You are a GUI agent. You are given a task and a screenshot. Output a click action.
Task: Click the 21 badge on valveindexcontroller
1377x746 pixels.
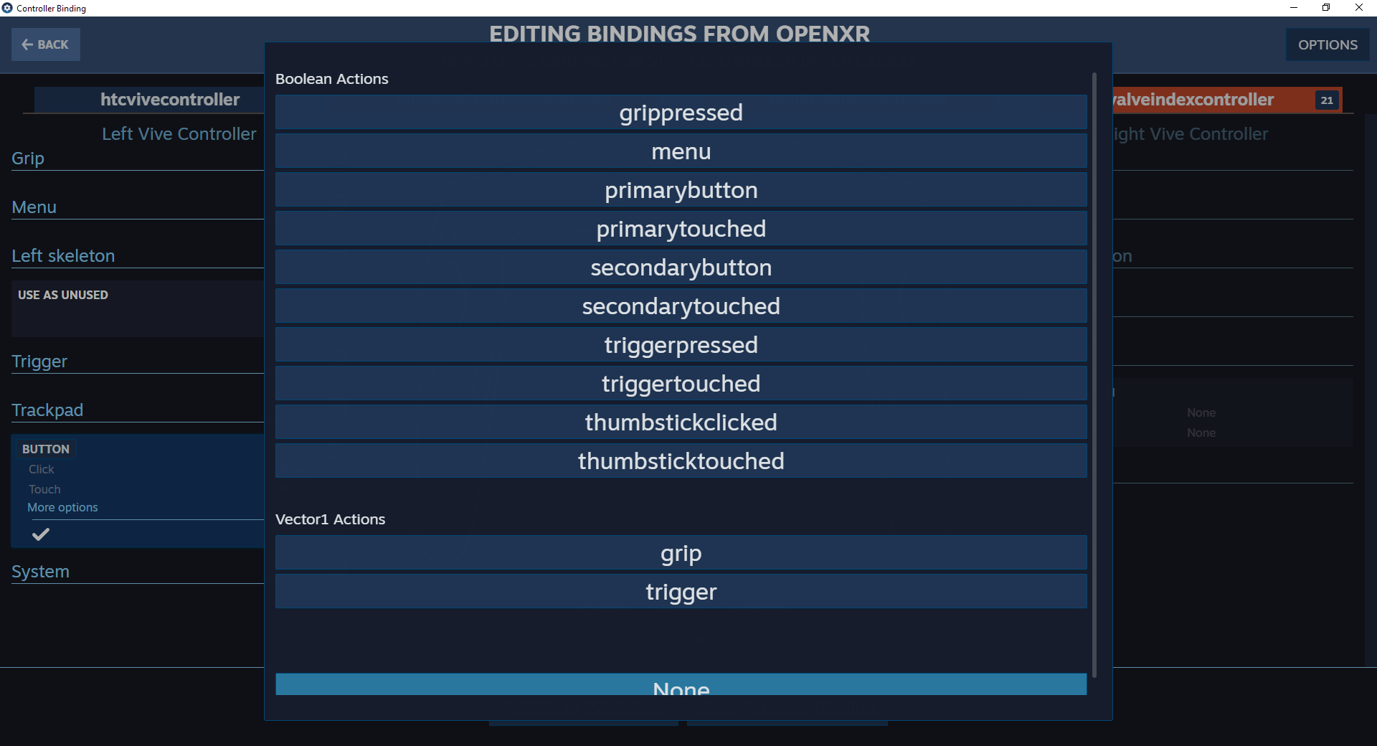point(1327,100)
